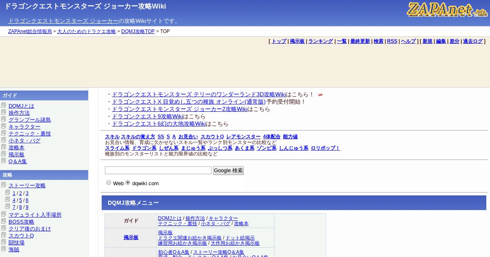
Task: Open story chapter 5 sidebar link
Action: (20, 200)
